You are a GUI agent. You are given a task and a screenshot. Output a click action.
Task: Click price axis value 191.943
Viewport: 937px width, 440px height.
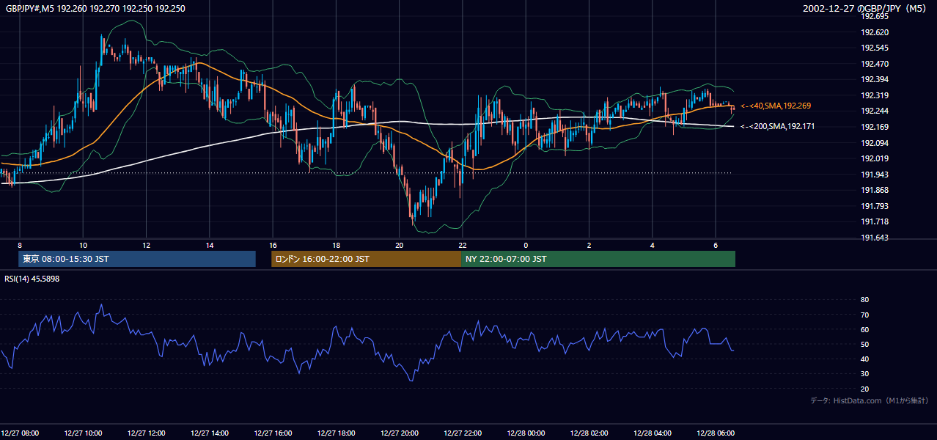[875, 175]
